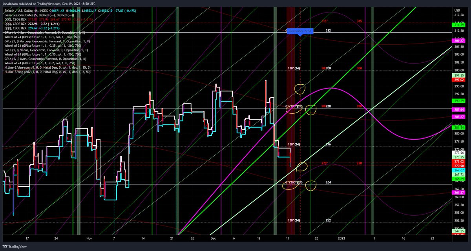Click the white 312 level label on chart

click(x=329, y=31)
